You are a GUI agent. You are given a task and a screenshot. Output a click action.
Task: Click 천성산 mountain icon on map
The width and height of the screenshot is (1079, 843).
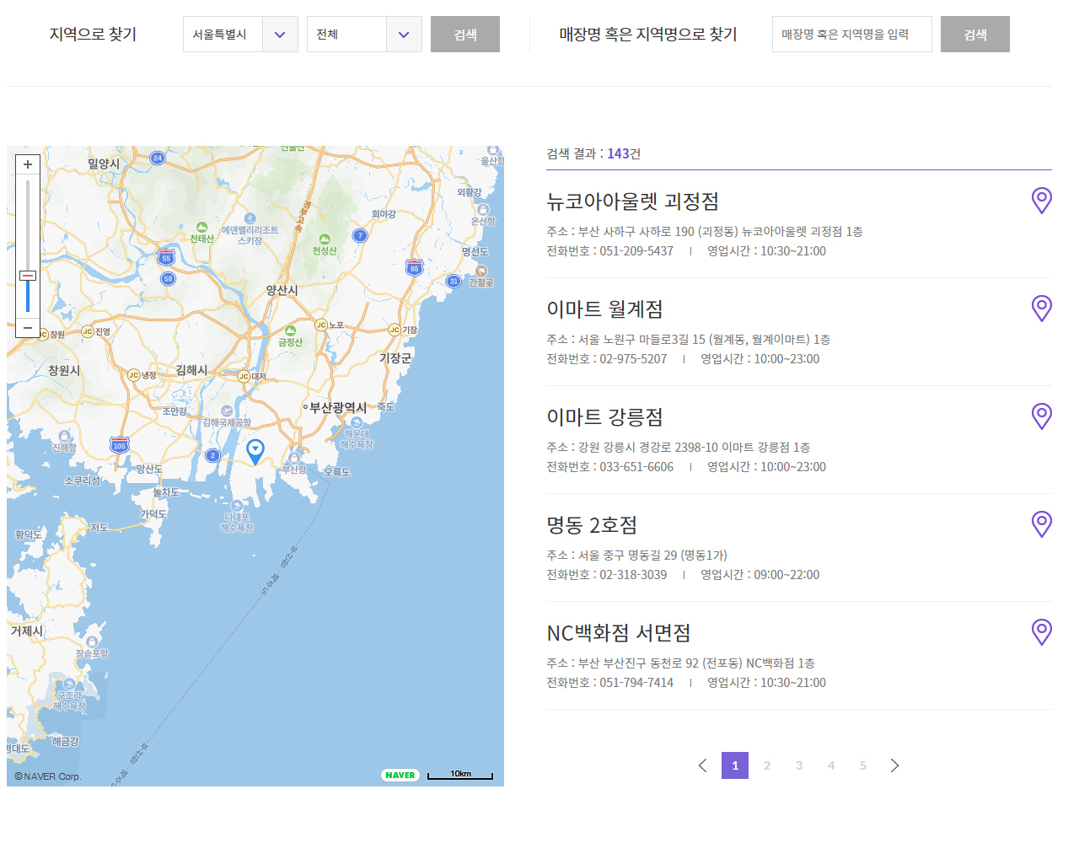point(325,239)
